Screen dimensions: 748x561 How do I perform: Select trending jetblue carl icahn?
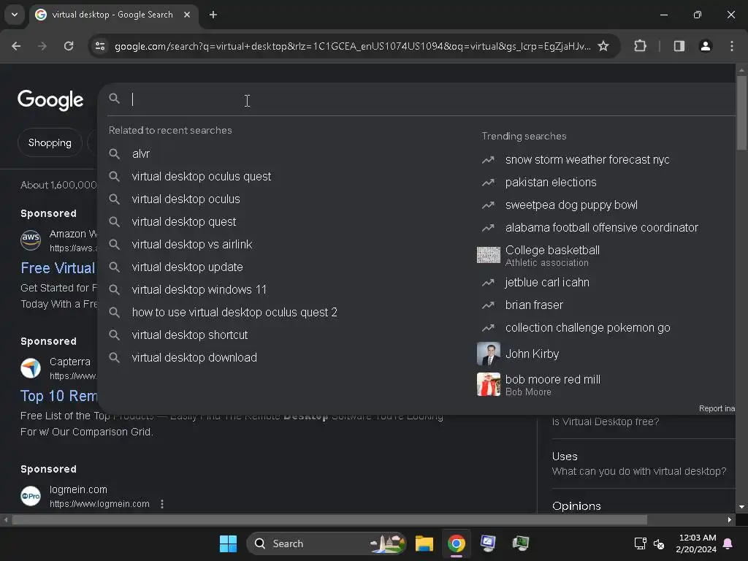[x=547, y=283]
